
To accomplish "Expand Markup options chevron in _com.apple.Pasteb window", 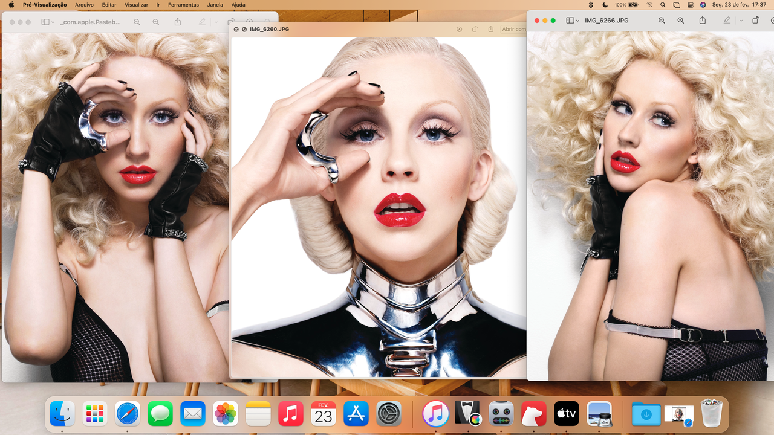I will pos(216,22).
